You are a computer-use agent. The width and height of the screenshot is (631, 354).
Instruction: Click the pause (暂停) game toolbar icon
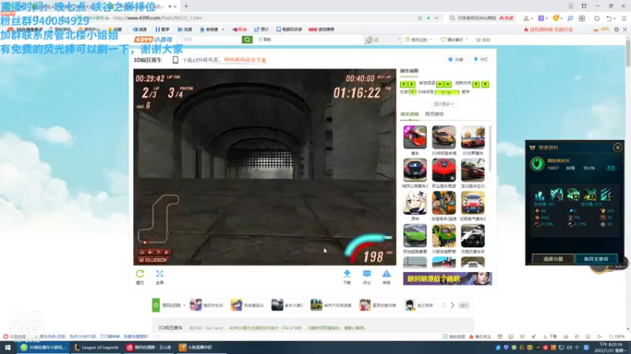point(162,29)
